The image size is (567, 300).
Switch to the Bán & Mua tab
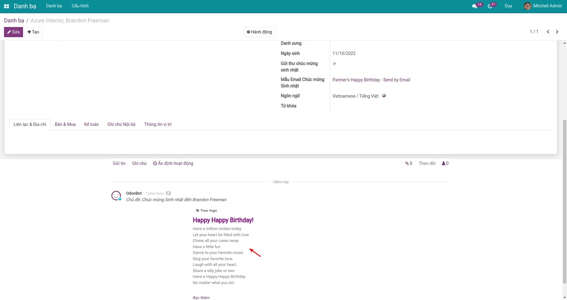[x=65, y=124]
